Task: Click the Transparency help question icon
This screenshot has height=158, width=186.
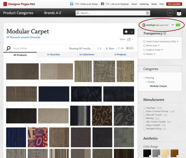Action: coord(165,33)
